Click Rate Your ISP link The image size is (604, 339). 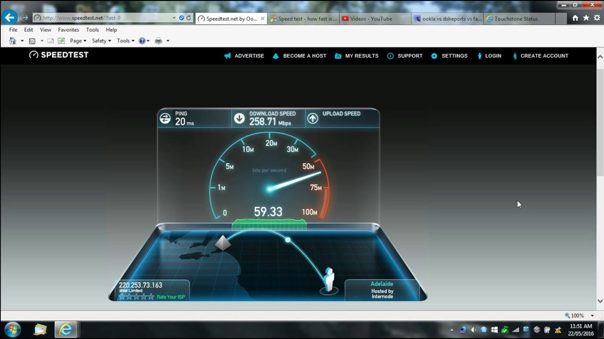171,297
